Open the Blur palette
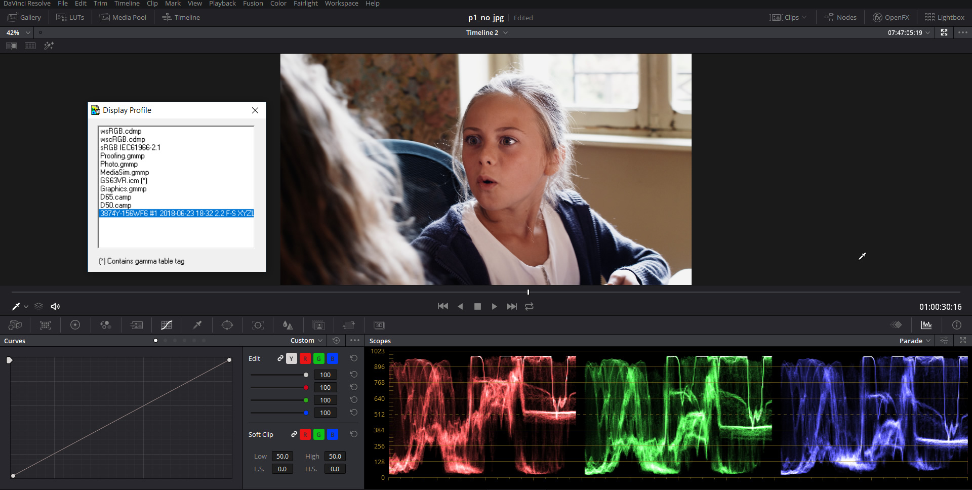The image size is (972, 490). point(288,325)
